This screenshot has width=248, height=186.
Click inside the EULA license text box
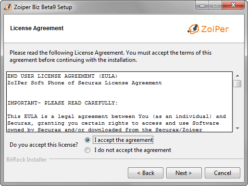coord(119,102)
